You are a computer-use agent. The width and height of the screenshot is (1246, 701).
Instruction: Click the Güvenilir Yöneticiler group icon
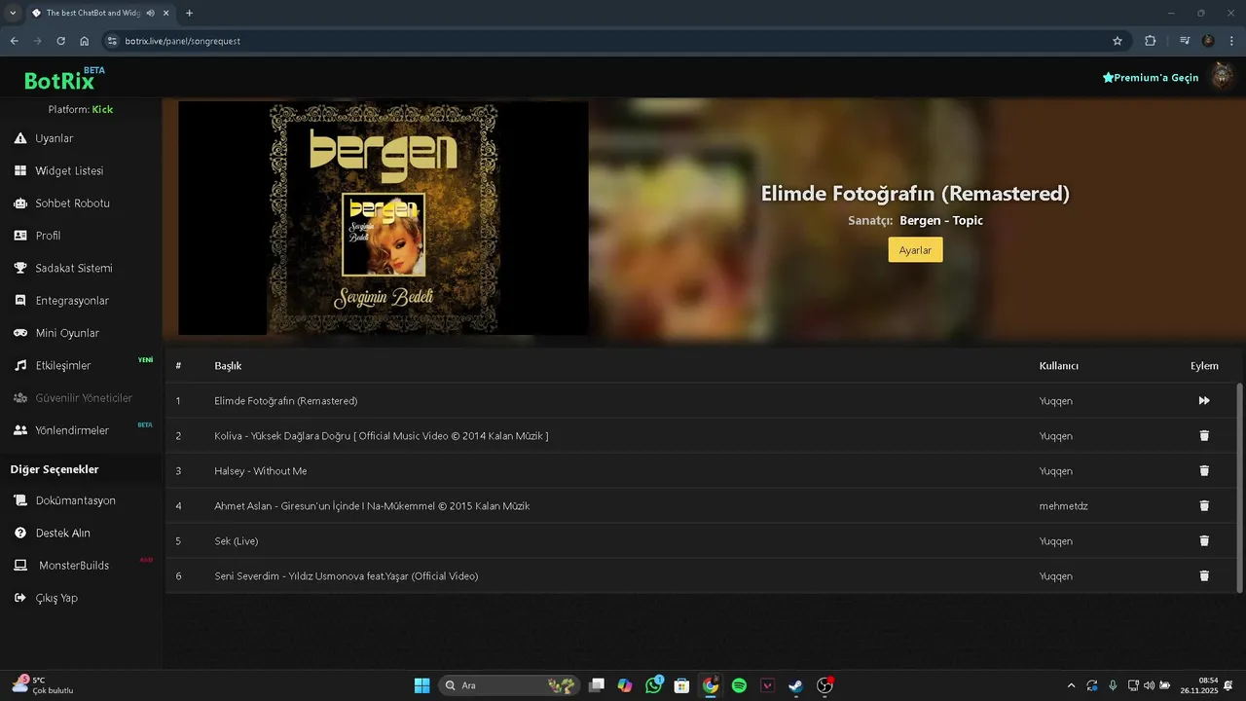tap(19, 398)
